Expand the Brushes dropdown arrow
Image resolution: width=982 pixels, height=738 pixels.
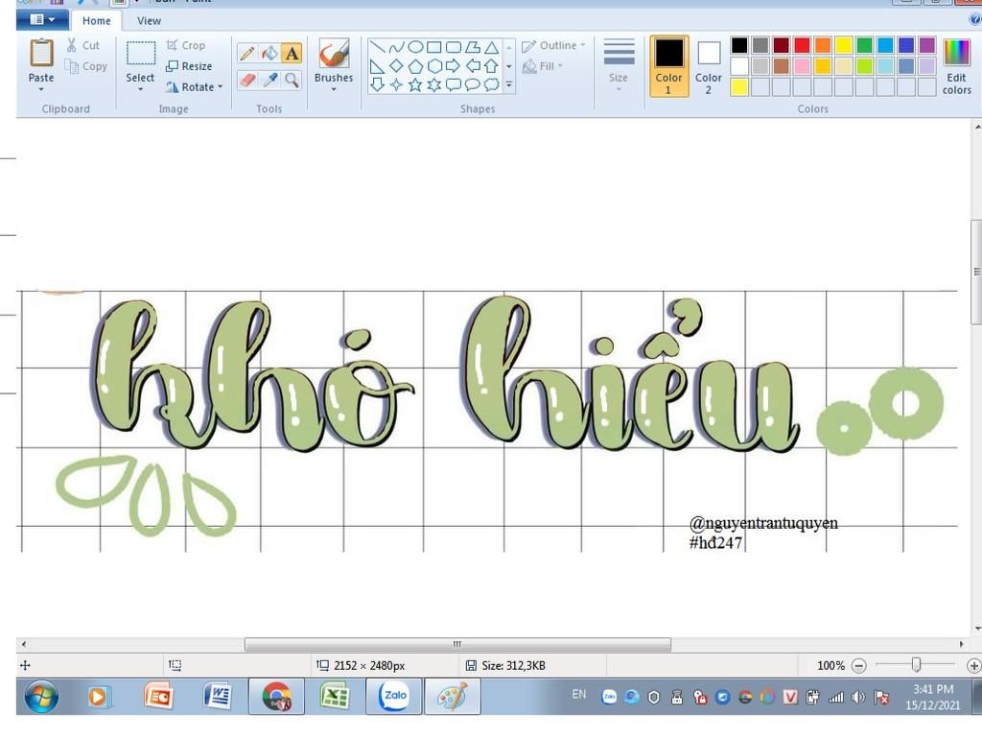click(x=334, y=89)
